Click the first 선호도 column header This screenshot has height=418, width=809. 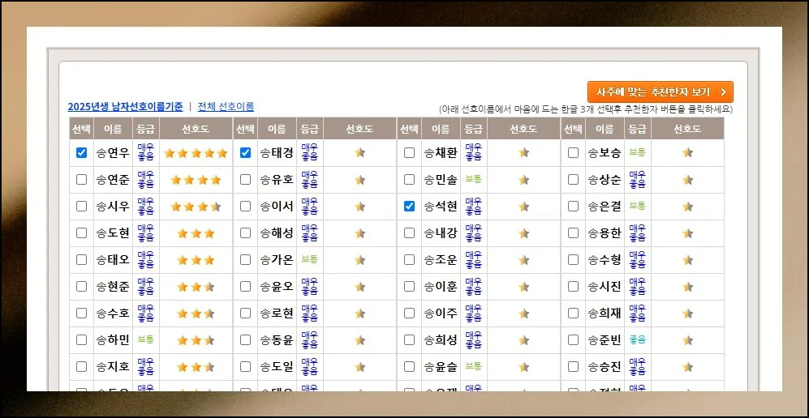(x=196, y=129)
